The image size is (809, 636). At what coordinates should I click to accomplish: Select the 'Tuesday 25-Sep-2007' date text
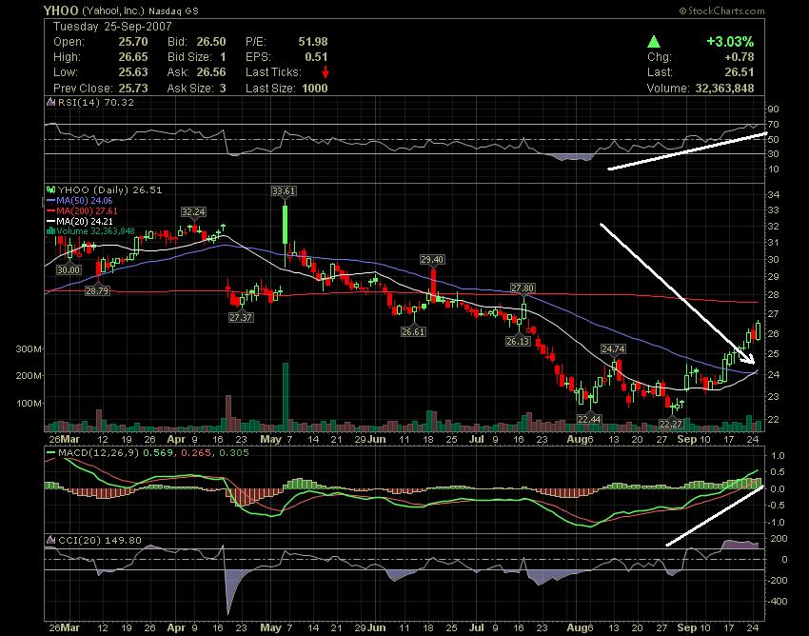pos(112,27)
